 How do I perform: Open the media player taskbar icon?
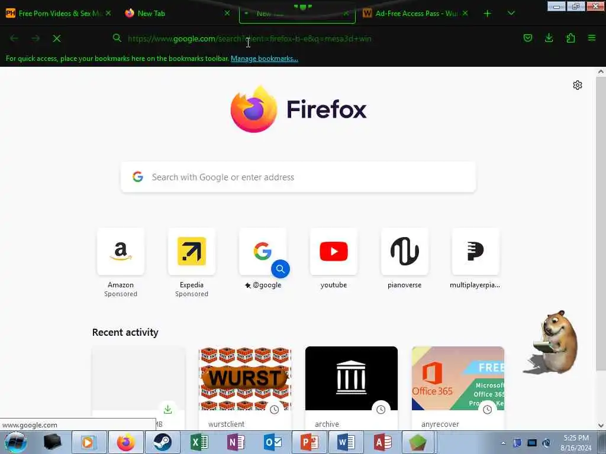[89, 442]
